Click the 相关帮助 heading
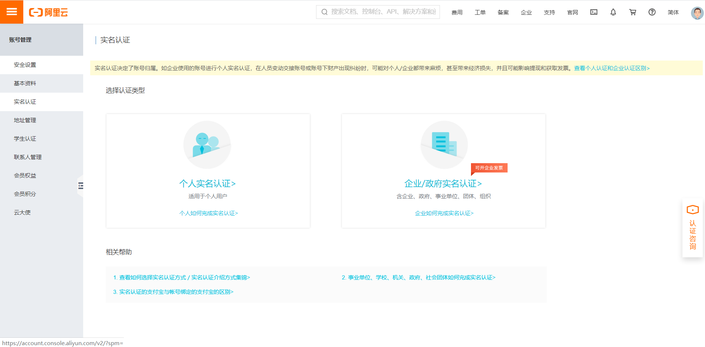The height and width of the screenshot is (347, 705). (119, 252)
